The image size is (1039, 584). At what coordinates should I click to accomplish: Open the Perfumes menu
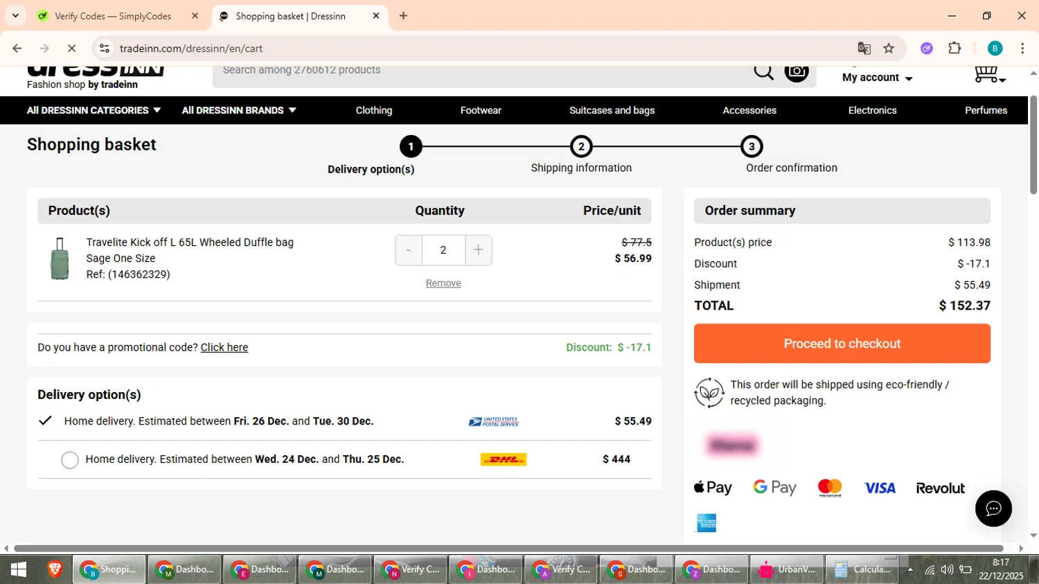pyautogui.click(x=986, y=110)
